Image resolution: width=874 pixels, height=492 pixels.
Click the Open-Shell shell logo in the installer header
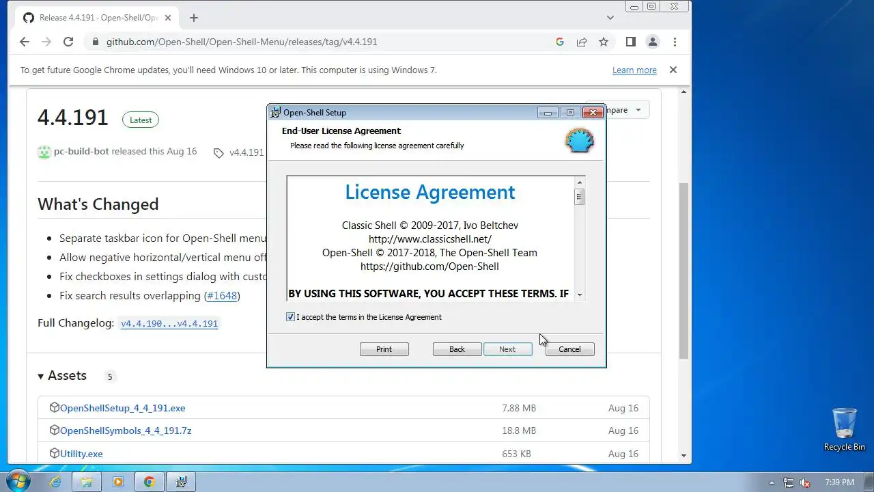(579, 141)
